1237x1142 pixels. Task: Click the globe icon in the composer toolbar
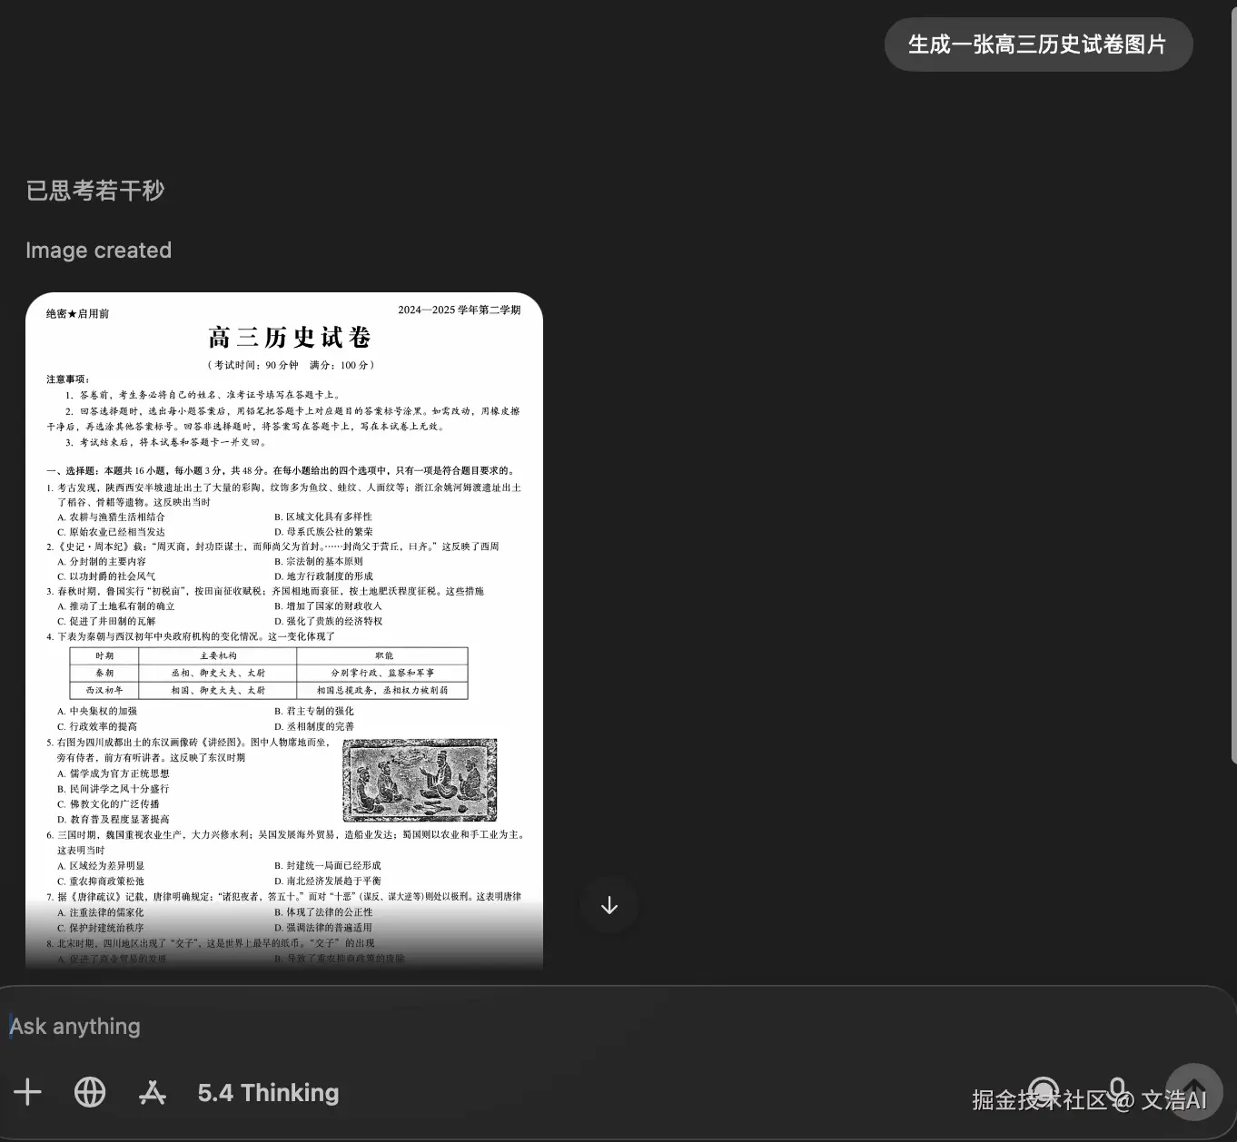pyautogui.click(x=89, y=1092)
